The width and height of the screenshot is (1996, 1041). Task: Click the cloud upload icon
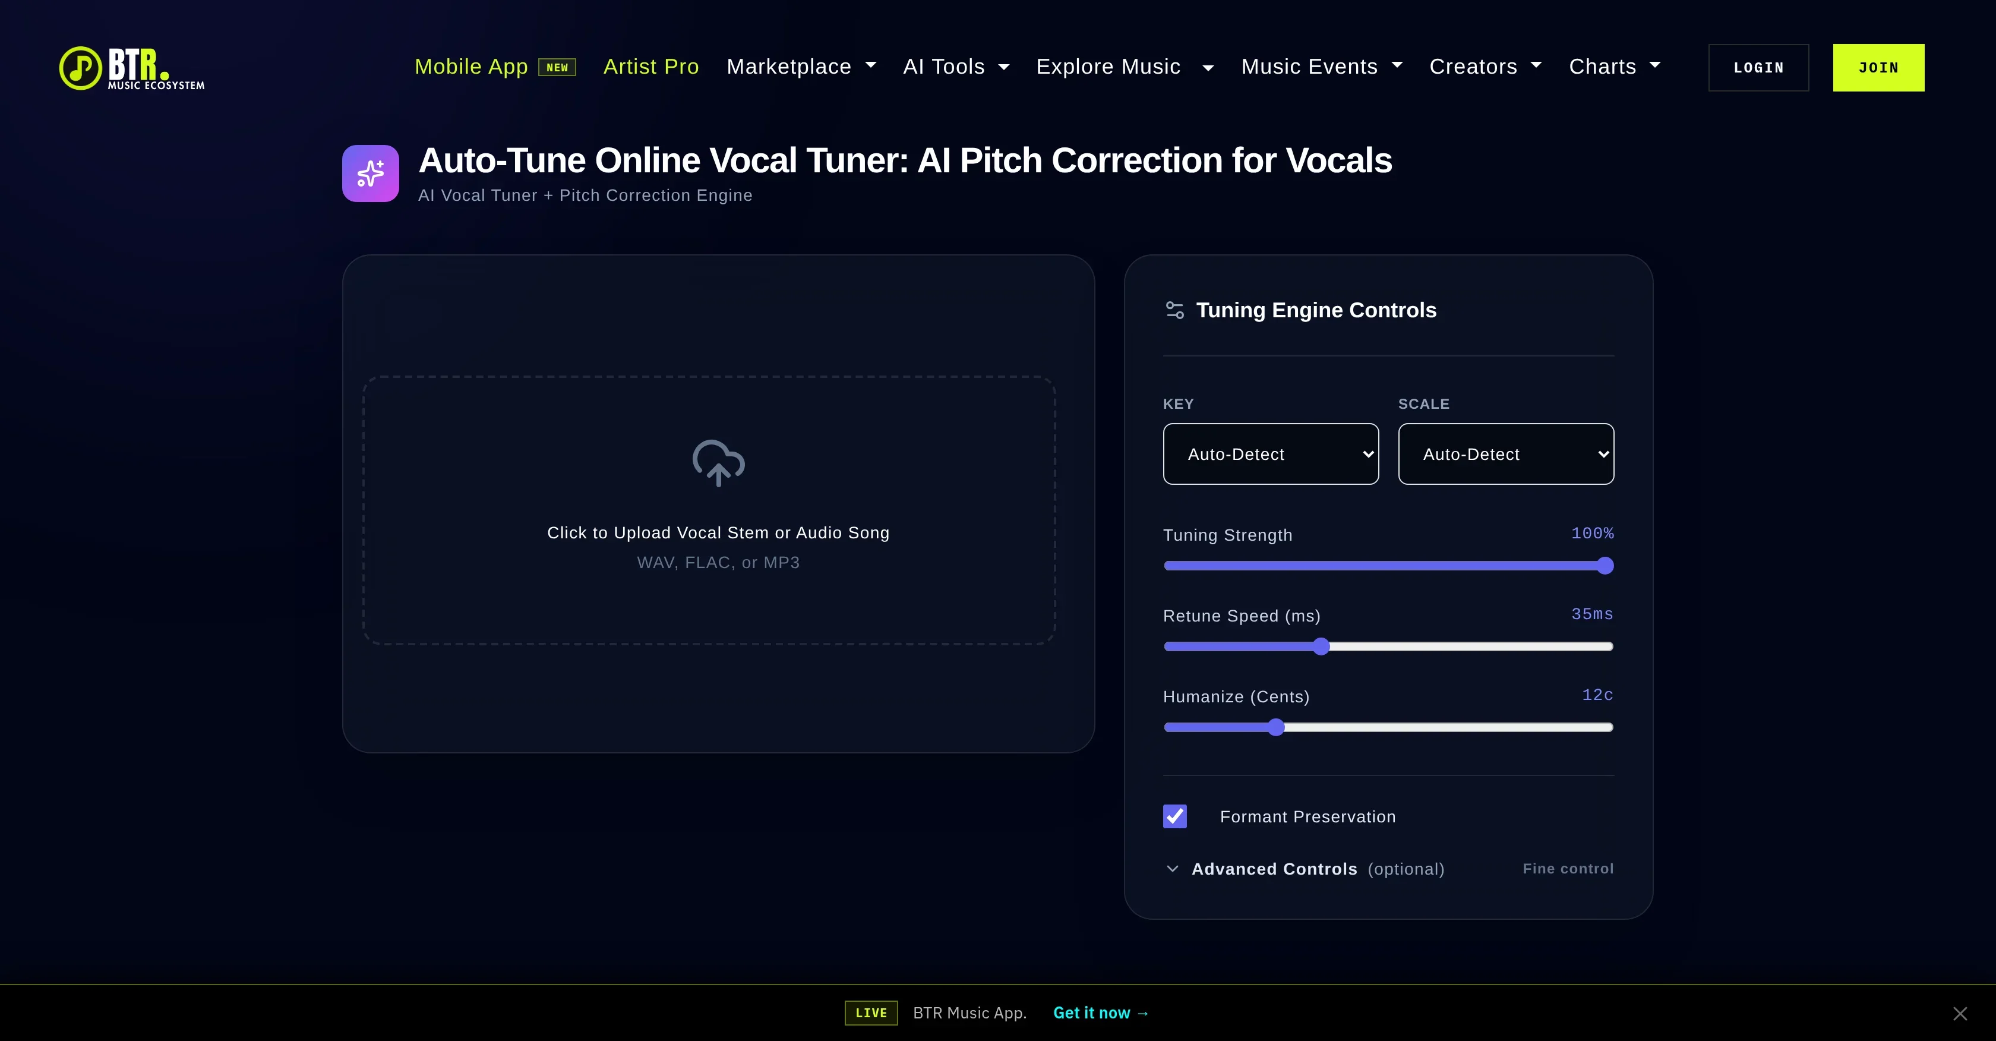pyautogui.click(x=718, y=463)
